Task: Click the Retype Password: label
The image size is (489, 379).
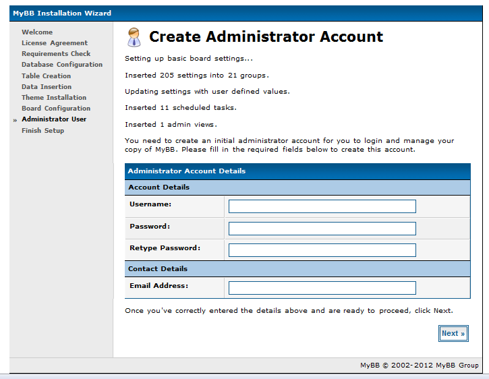Action: point(165,247)
